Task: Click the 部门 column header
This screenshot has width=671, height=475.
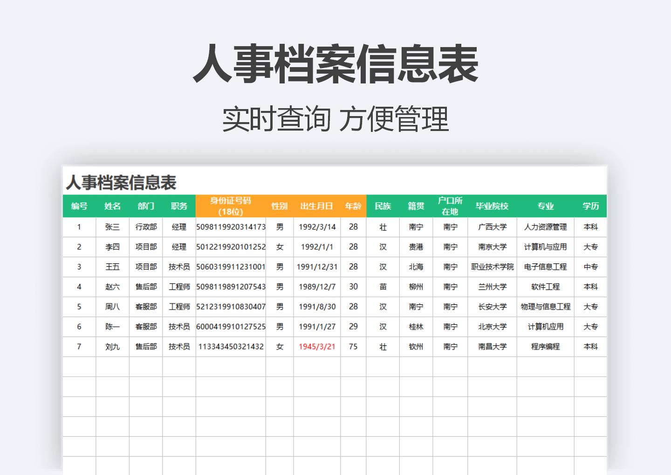Action: click(145, 206)
